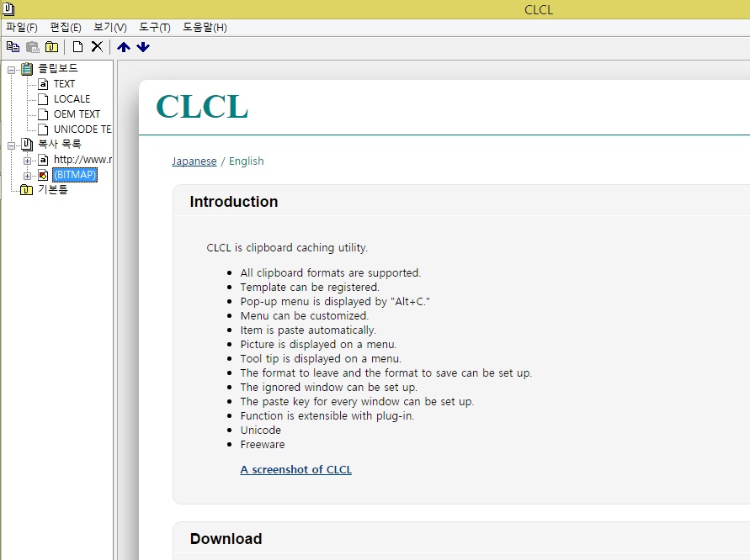This screenshot has height=560, width=750.
Task: Open the 보기(V) menu
Action: (110, 27)
